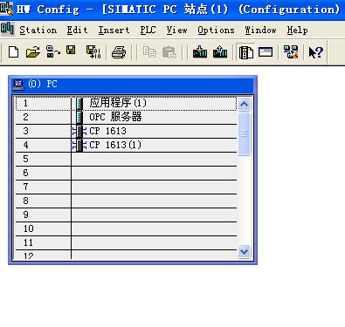Select empty slot row 11

(x=126, y=243)
